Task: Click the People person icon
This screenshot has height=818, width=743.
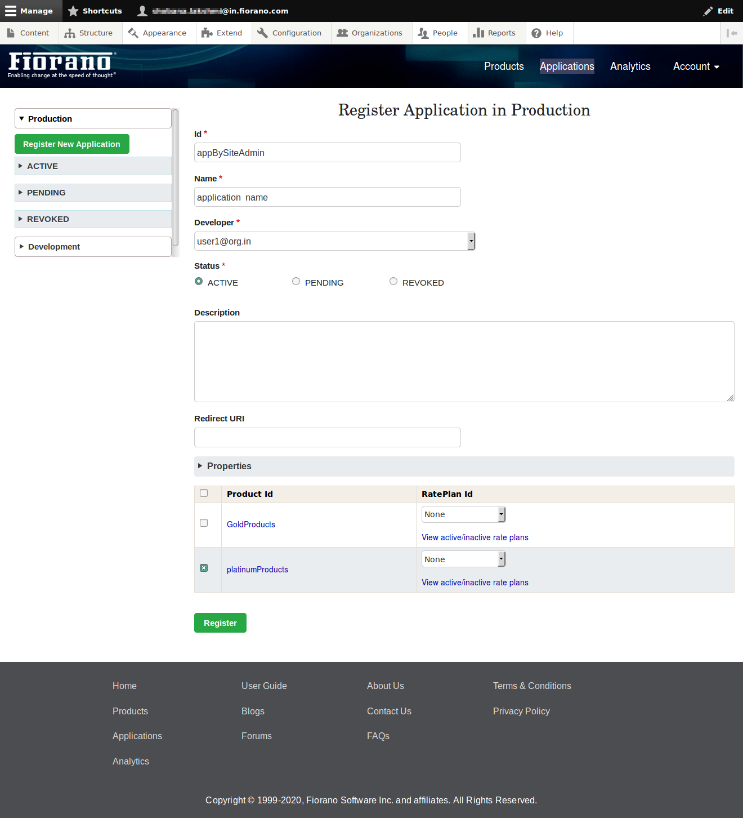Action: [423, 33]
